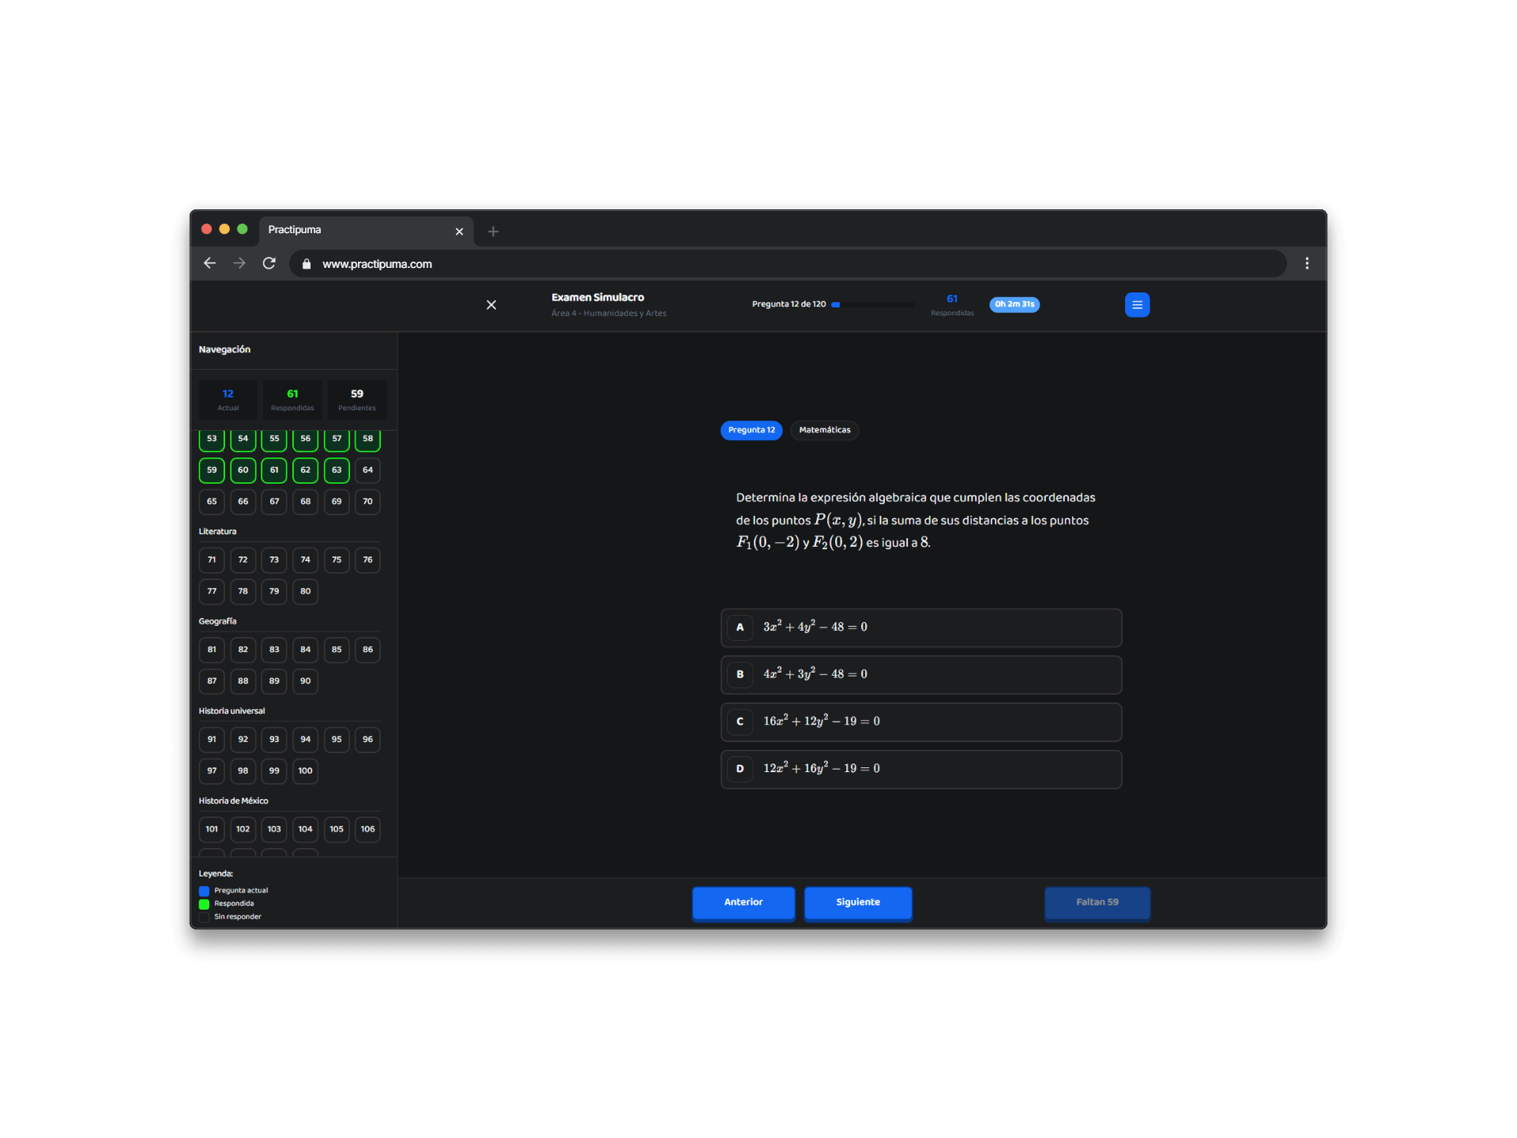This screenshot has width=1517, height=1138.
Task: Choose answer option D
Action: pyautogui.click(x=920, y=769)
